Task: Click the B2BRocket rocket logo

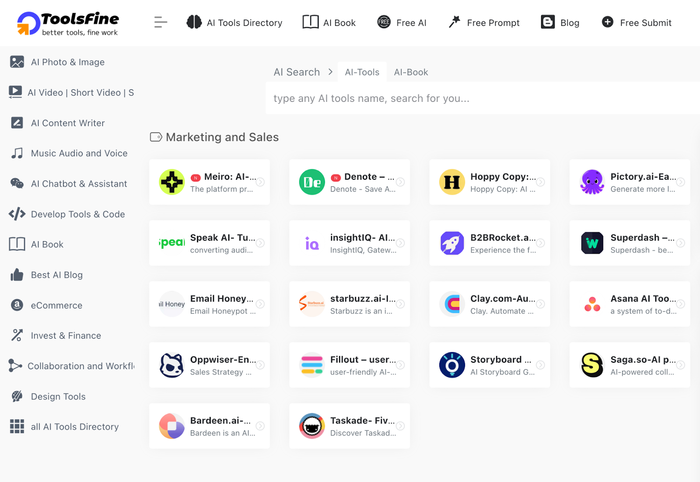Action: (452, 243)
